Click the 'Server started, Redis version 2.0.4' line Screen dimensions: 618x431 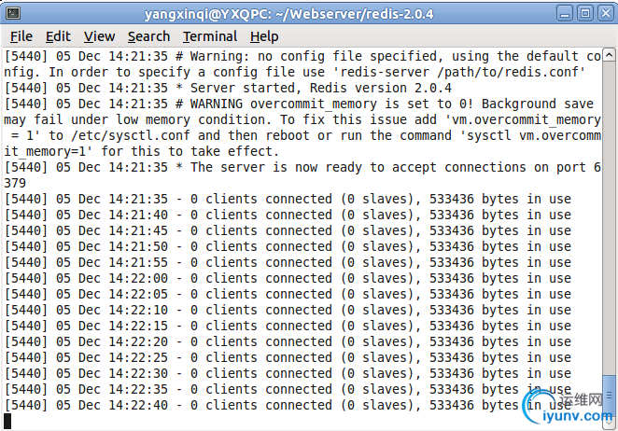(228, 88)
